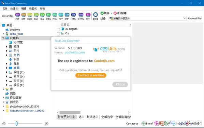Viewport: 204px width, 128px height.
Task: Click horizontal scrollbar thumb in file list
Action: [70, 112]
